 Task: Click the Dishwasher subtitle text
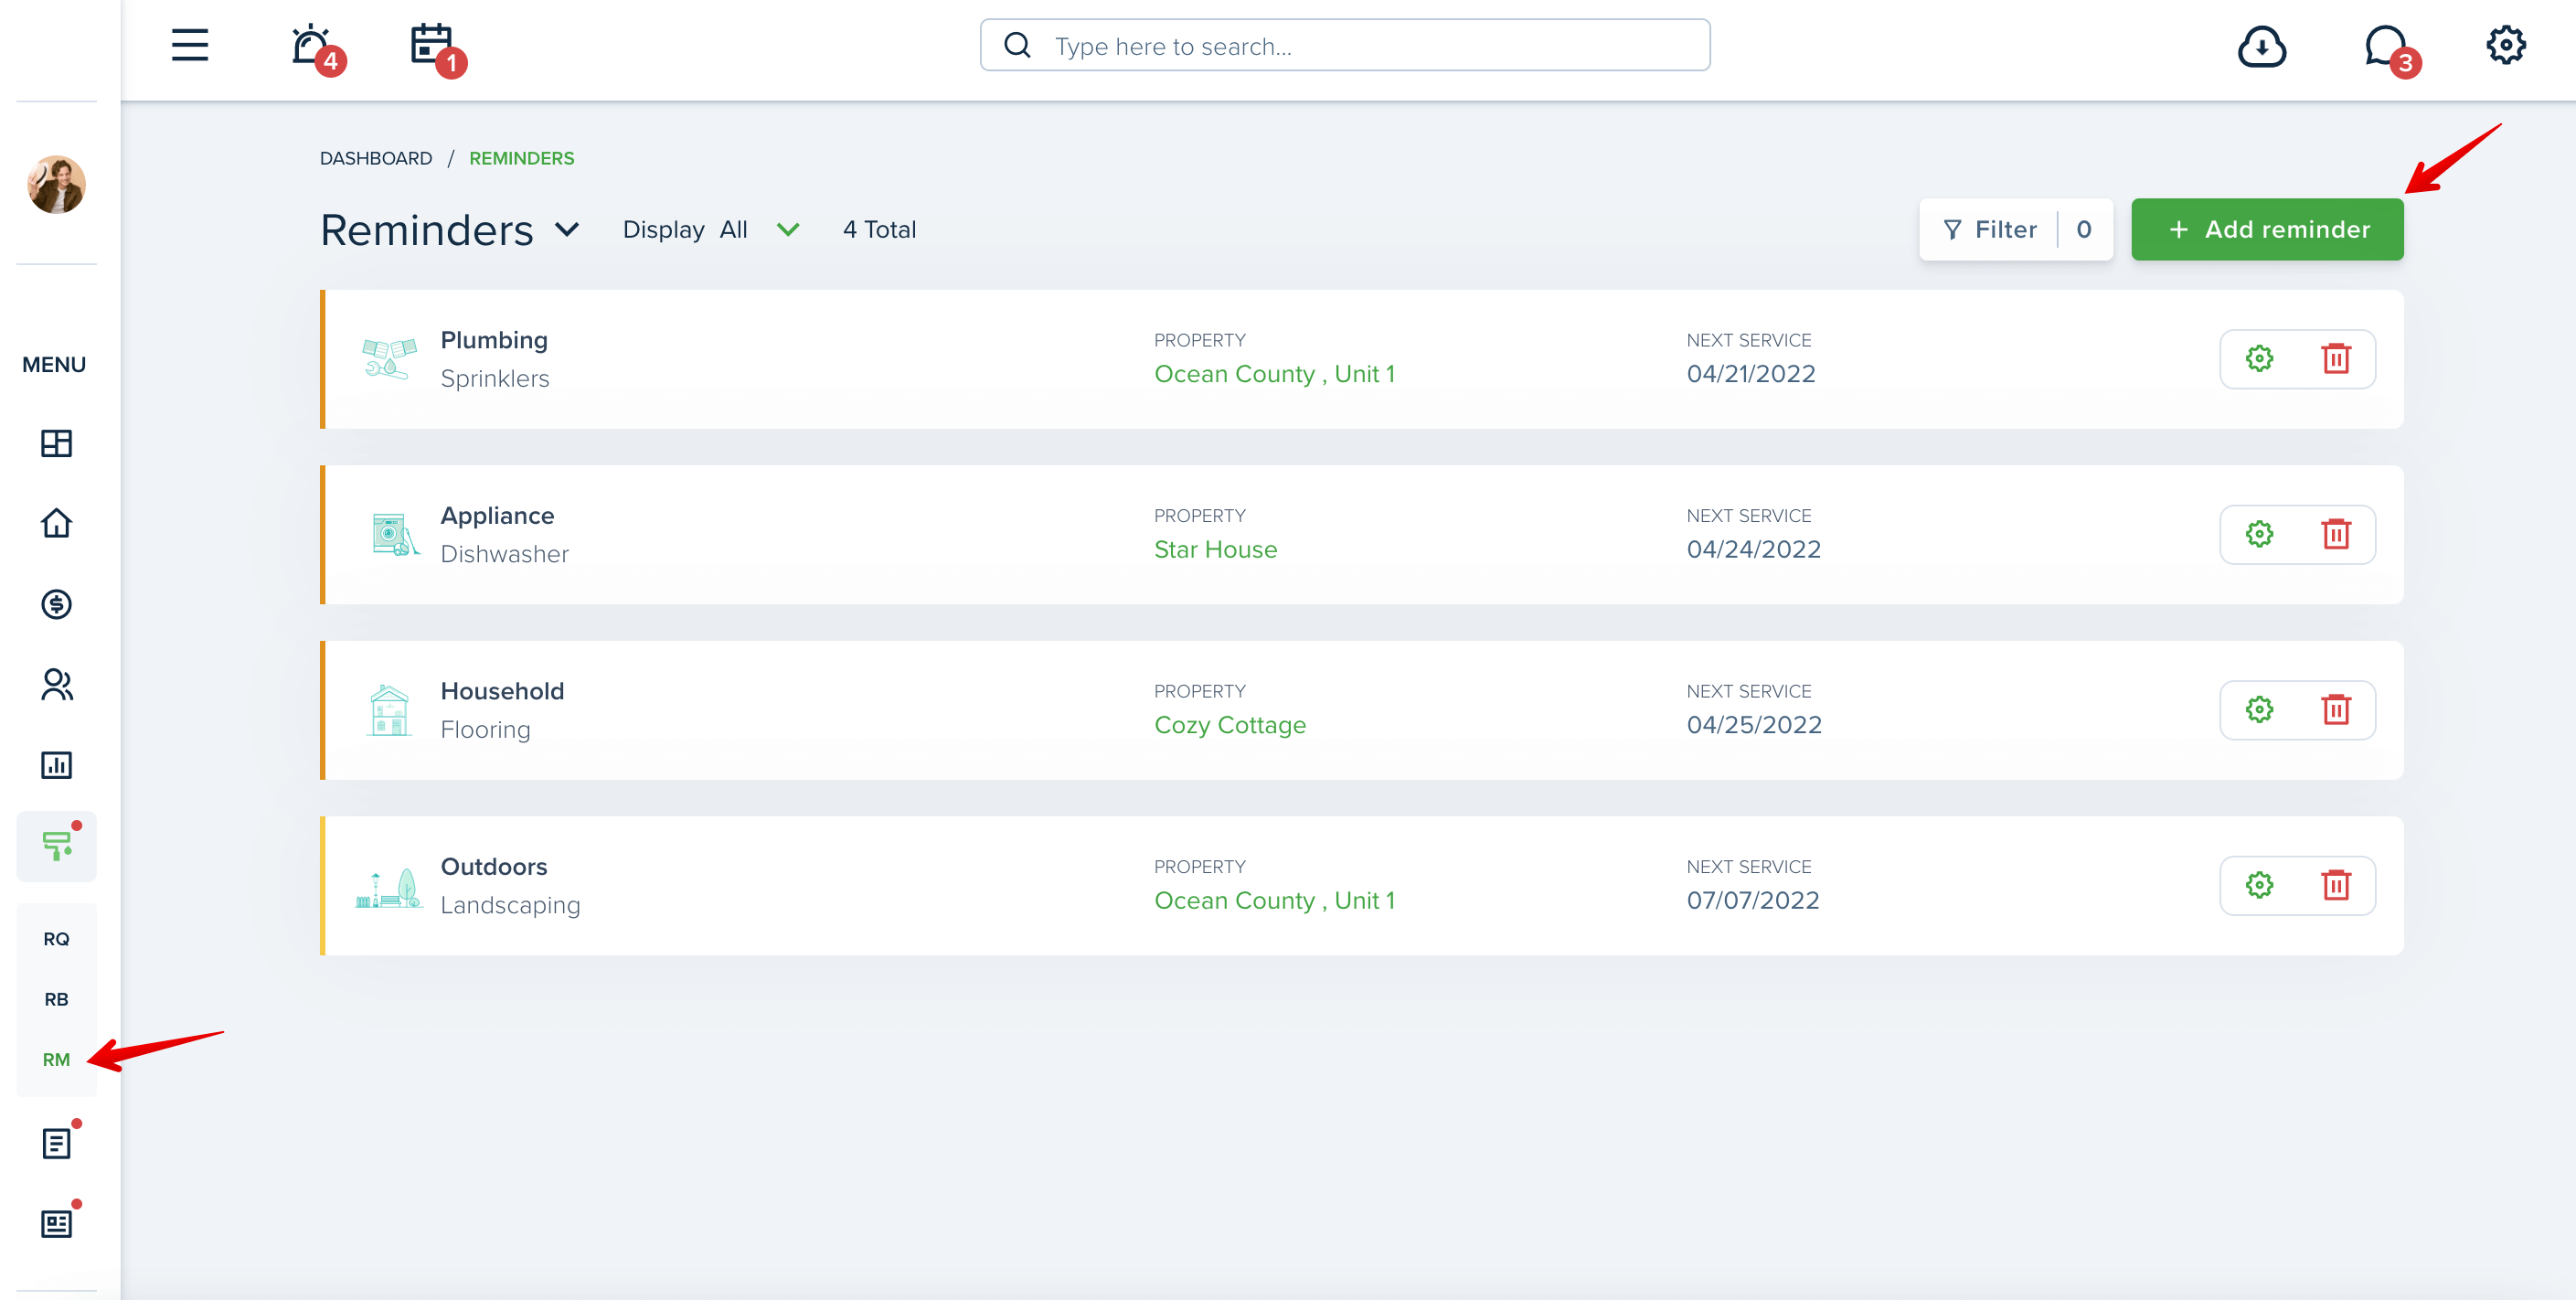(504, 555)
